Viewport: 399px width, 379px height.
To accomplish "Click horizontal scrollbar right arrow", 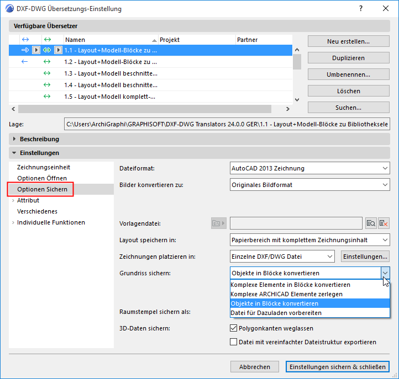I will point(287,109).
